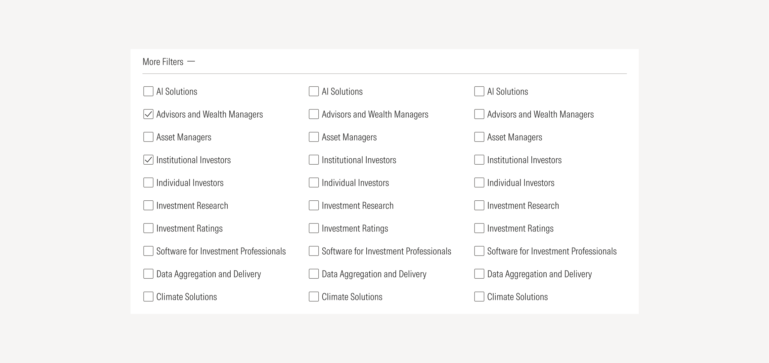Uncheck Advisors and Wealth Managers in left column
This screenshot has width=769, height=363.
pyautogui.click(x=148, y=114)
